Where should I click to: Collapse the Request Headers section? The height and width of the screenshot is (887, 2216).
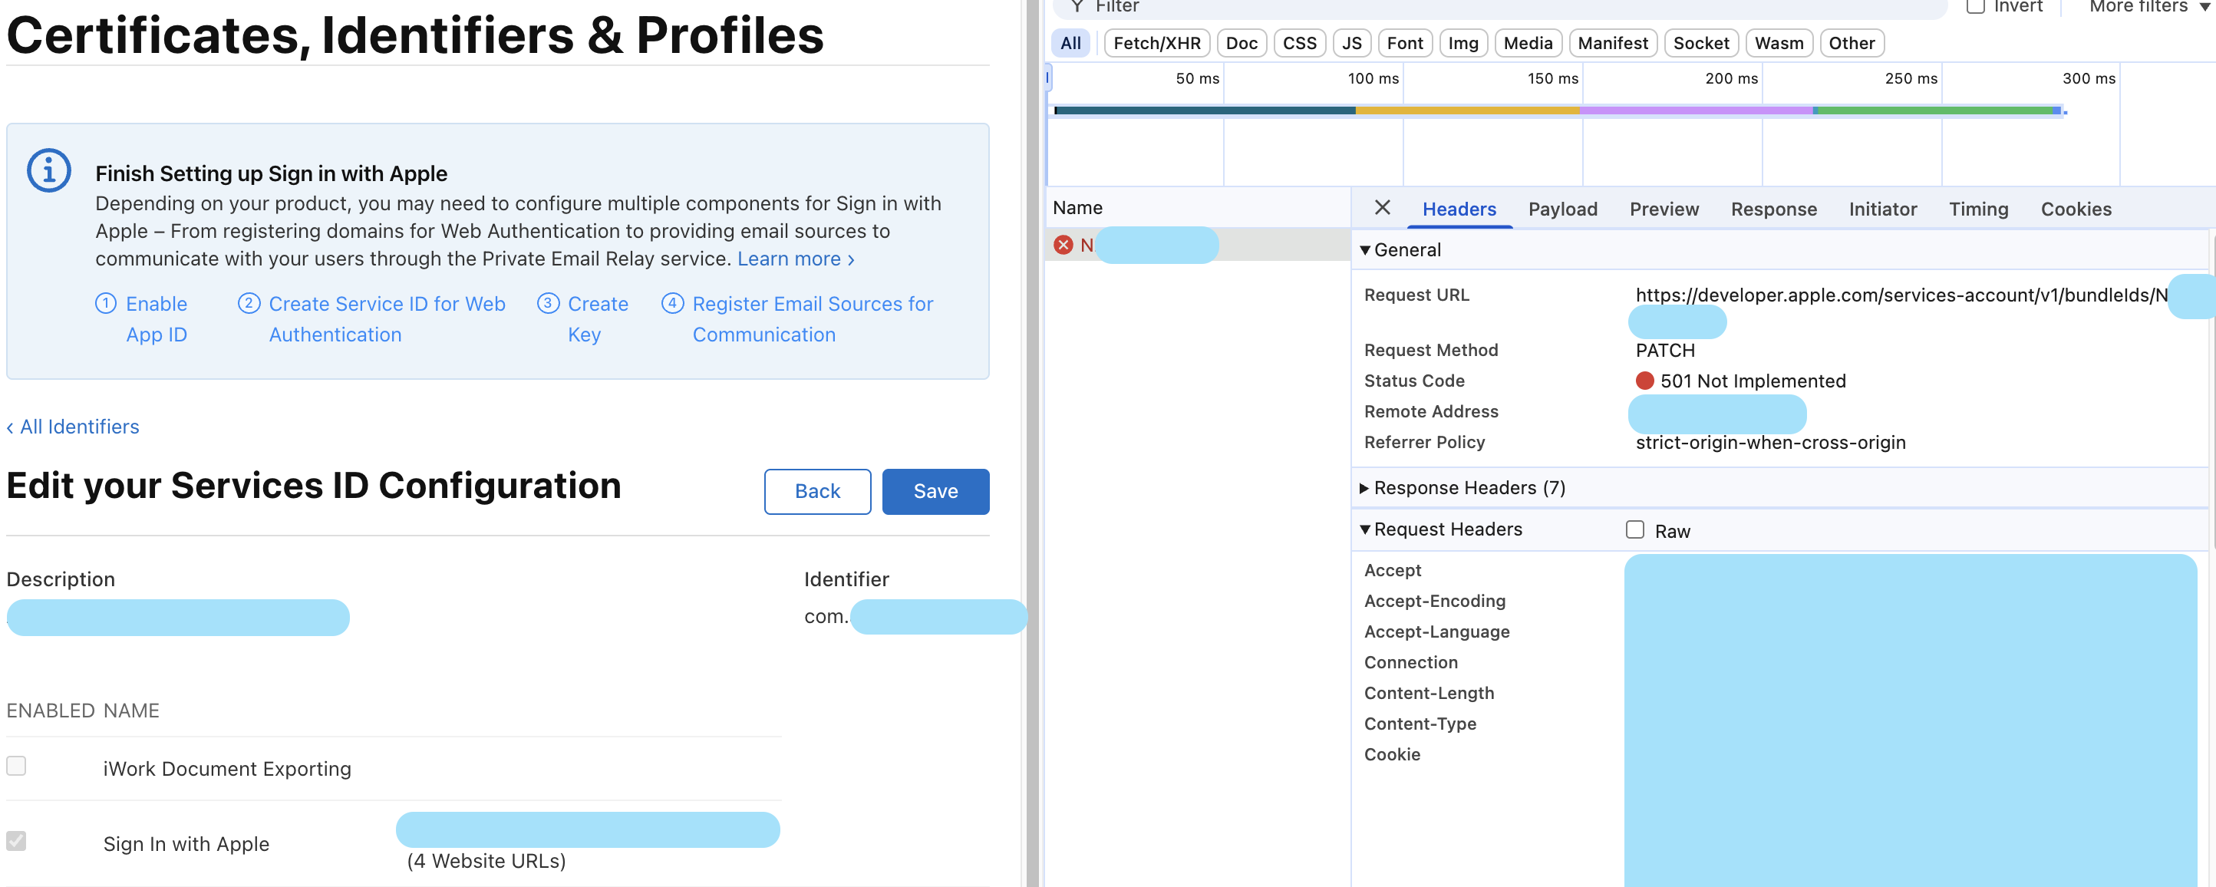click(x=1365, y=529)
